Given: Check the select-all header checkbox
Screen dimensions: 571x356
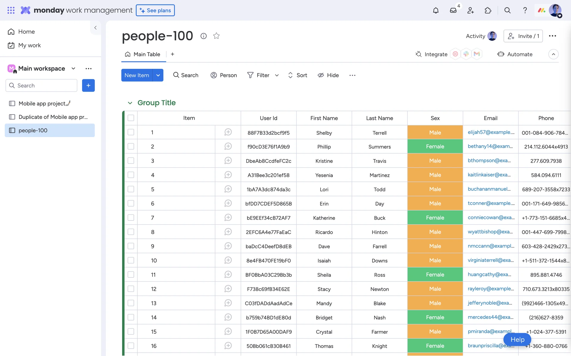Looking at the screenshot, I should click(x=131, y=118).
